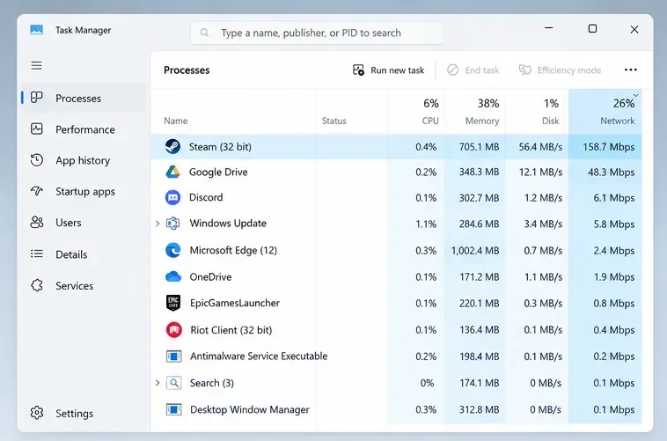Click the Google Drive process icon
667x441 pixels.
(x=172, y=172)
